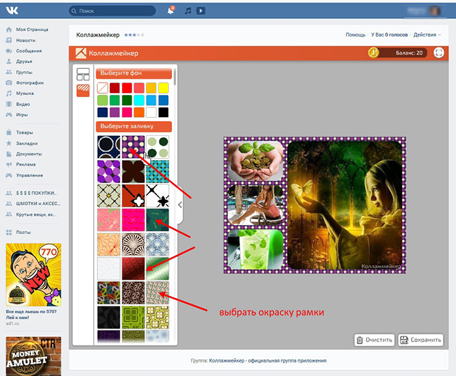Select the black circles fill pattern
This screenshot has height=376, width=456.
click(x=109, y=147)
